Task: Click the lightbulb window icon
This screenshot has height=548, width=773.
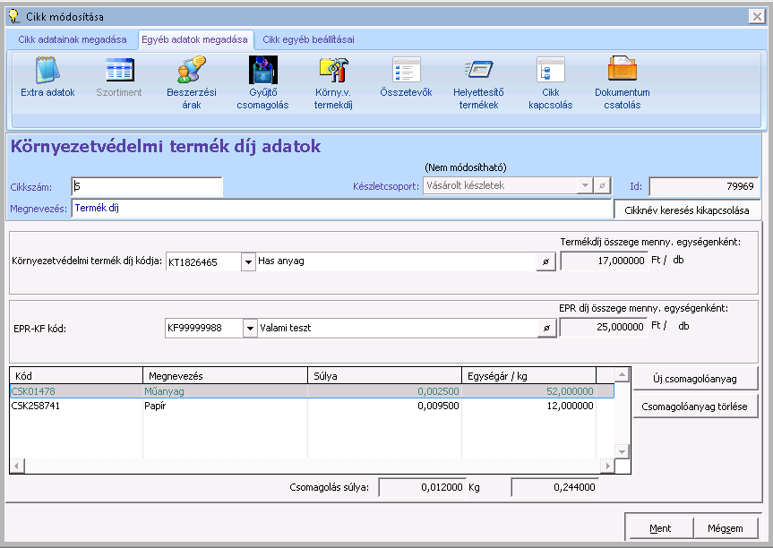Action: tap(14, 16)
